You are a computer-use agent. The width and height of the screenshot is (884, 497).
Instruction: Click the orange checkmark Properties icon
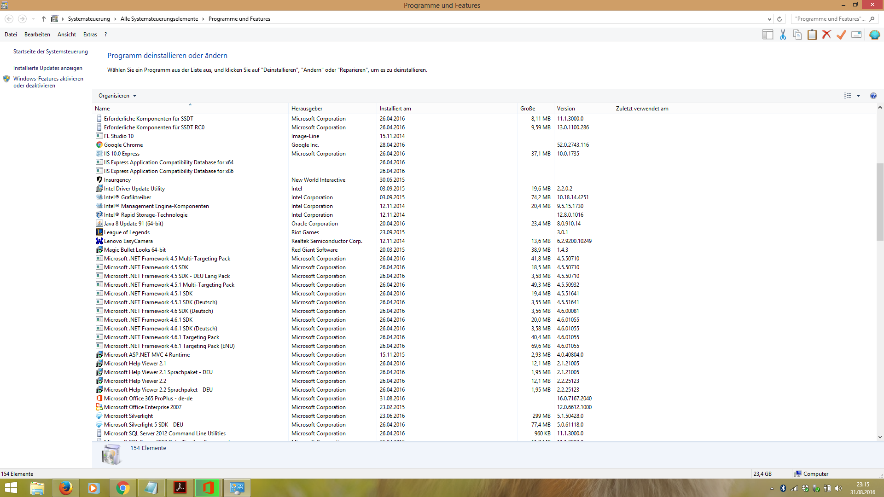[841, 35]
